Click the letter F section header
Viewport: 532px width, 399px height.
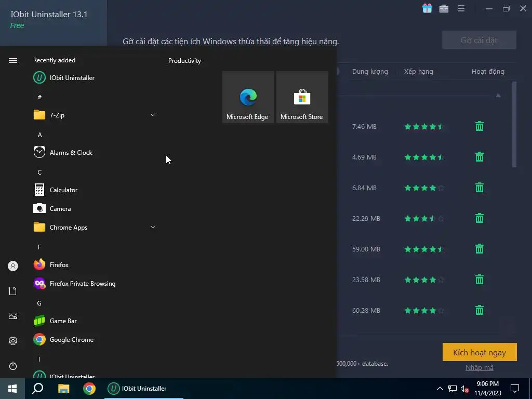coord(39,247)
